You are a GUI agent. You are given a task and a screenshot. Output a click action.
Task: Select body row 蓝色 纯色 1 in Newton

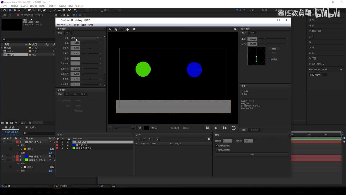click(x=95, y=145)
